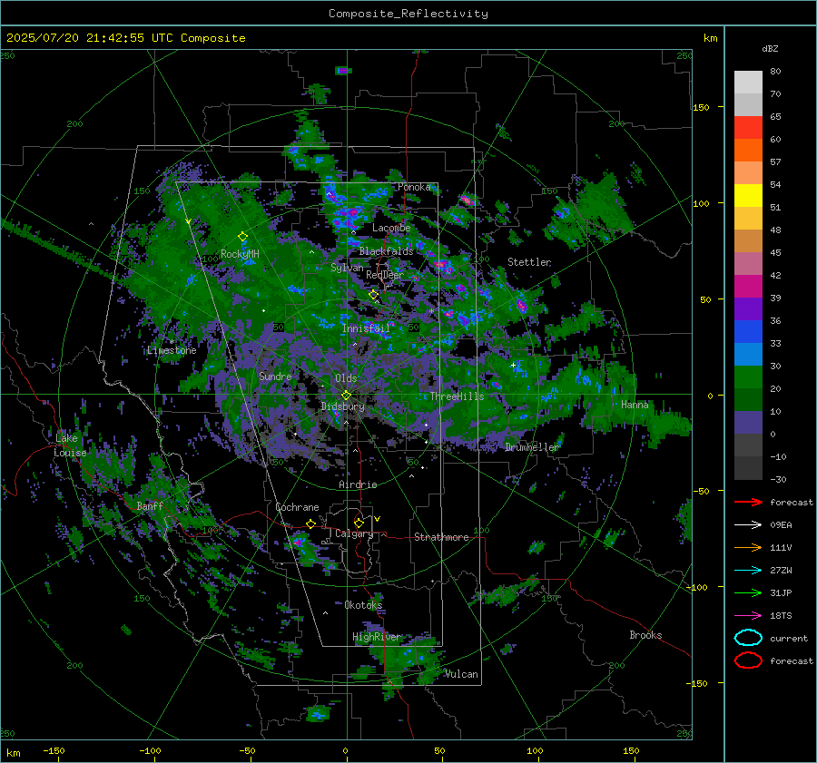The width and height of the screenshot is (817, 763).
Task: Click the HighRiver town label
Action: (377, 637)
